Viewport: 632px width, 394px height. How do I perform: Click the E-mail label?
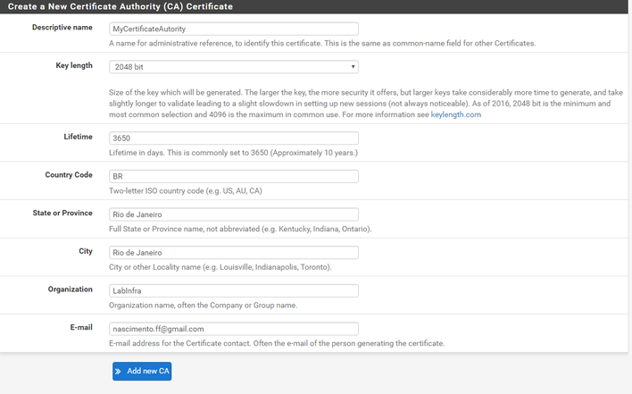[81, 327]
